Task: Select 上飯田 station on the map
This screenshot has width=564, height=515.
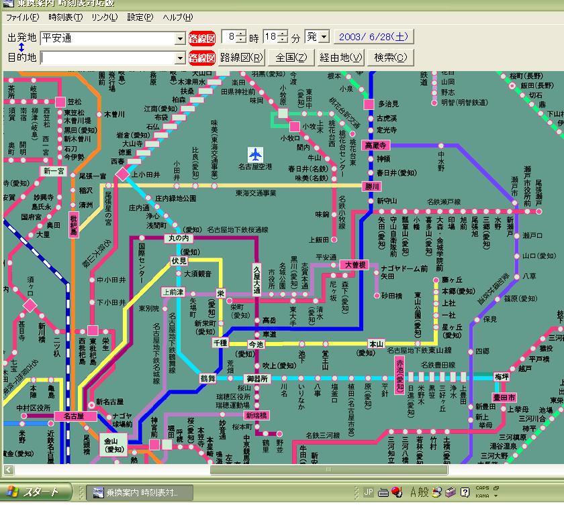Action: pos(334,239)
